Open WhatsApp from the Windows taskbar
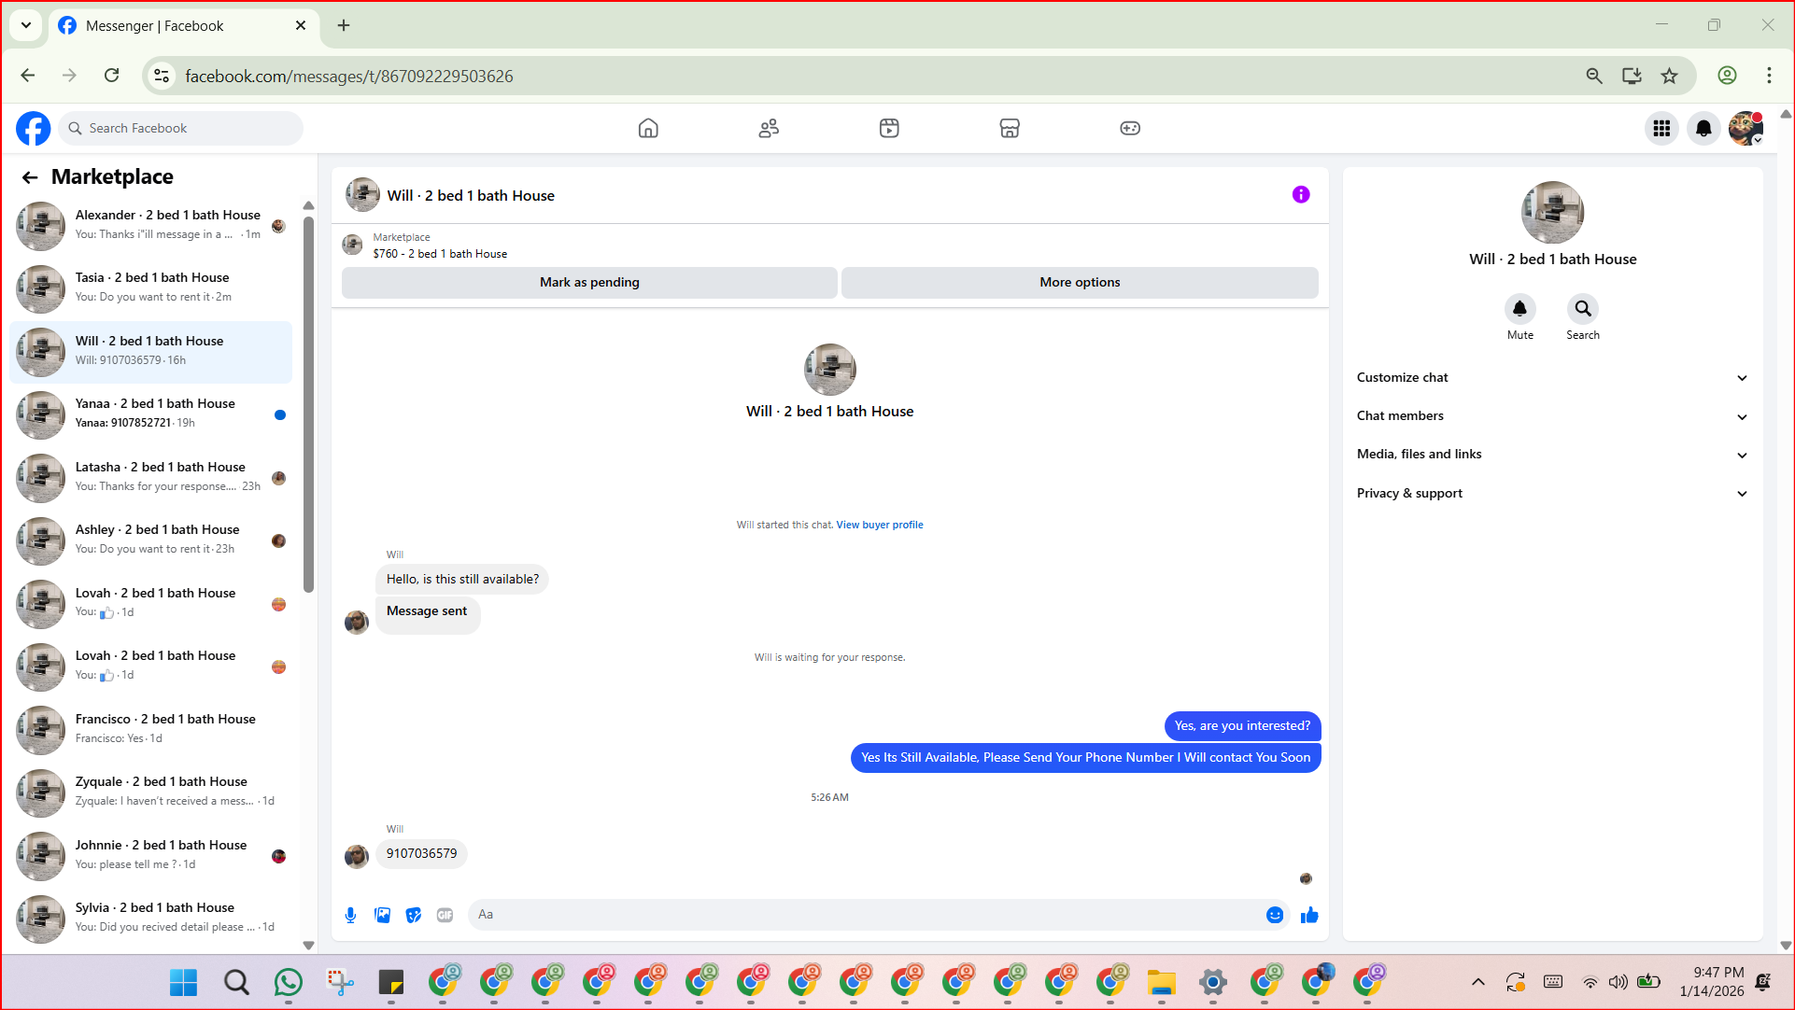The image size is (1795, 1010). click(289, 982)
